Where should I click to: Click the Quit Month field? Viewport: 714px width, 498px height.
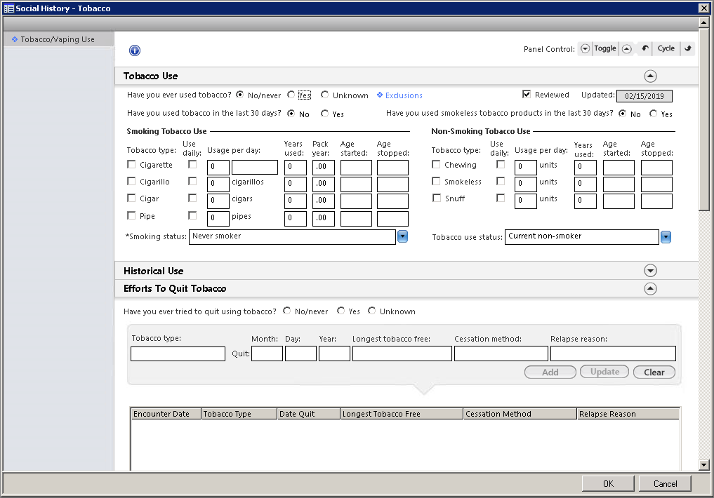267,354
